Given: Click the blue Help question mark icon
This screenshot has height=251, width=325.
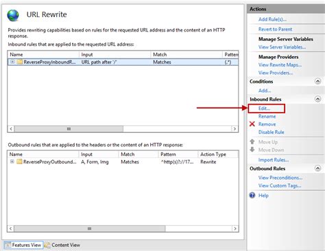Looking at the screenshot, I should tap(252, 196).
